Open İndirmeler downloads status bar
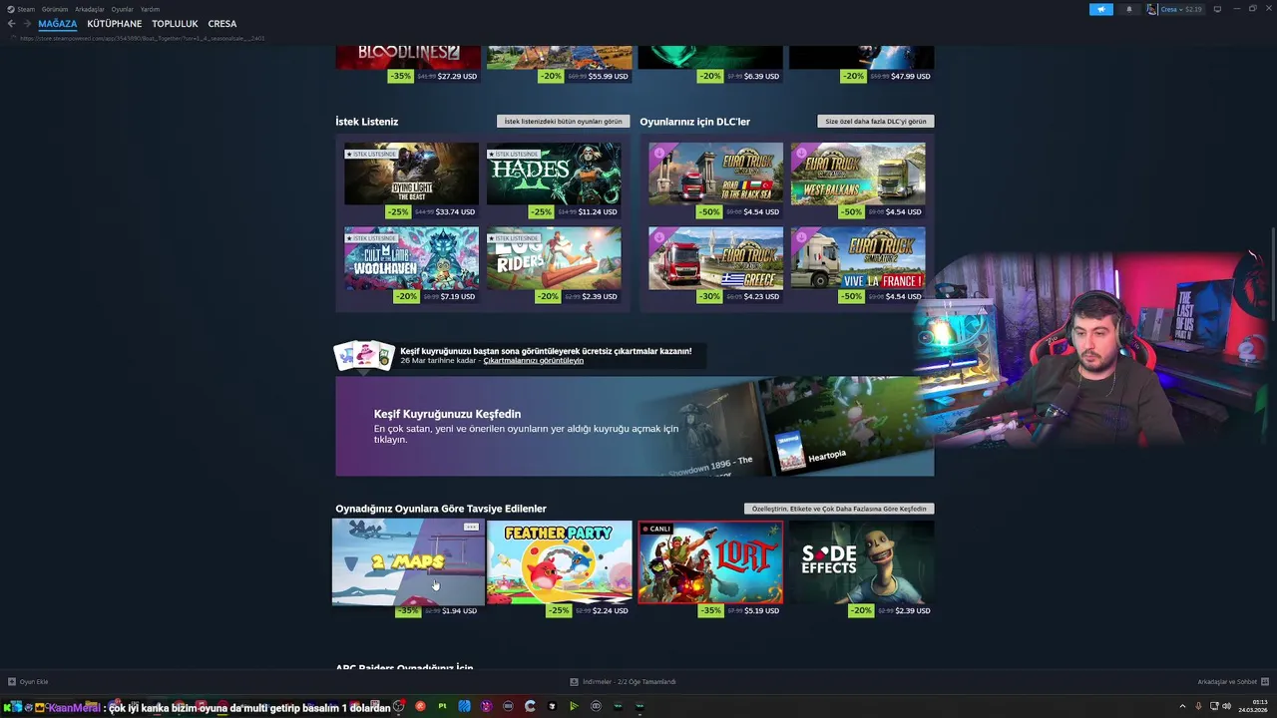Image resolution: width=1277 pixels, height=718 pixels. tap(624, 682)
